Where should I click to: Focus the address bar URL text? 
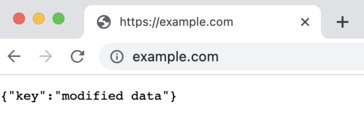(x=175, y=57)
